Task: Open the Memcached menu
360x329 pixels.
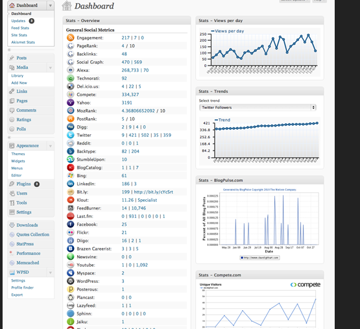Action: click(x=28, y=263)
